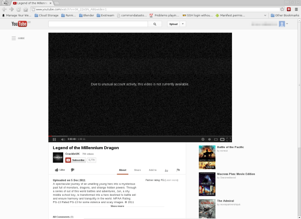Mute the video using the speaker icon
301x219 pixels.
[x=63, y=139]
